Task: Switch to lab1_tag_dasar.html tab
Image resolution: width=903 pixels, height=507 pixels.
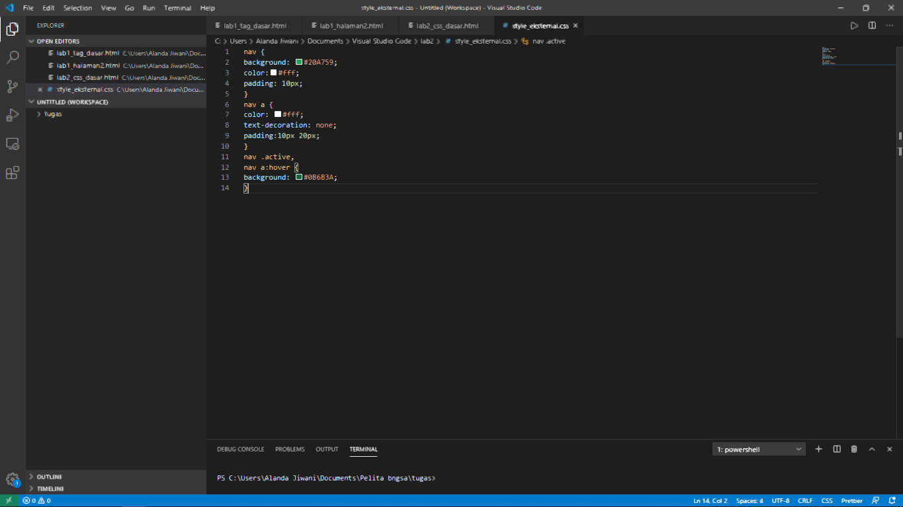Action: [255, 26]
